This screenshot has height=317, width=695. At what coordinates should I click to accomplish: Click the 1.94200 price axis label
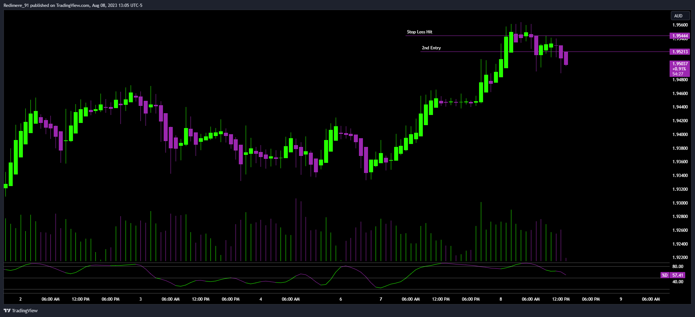[680, 121]
